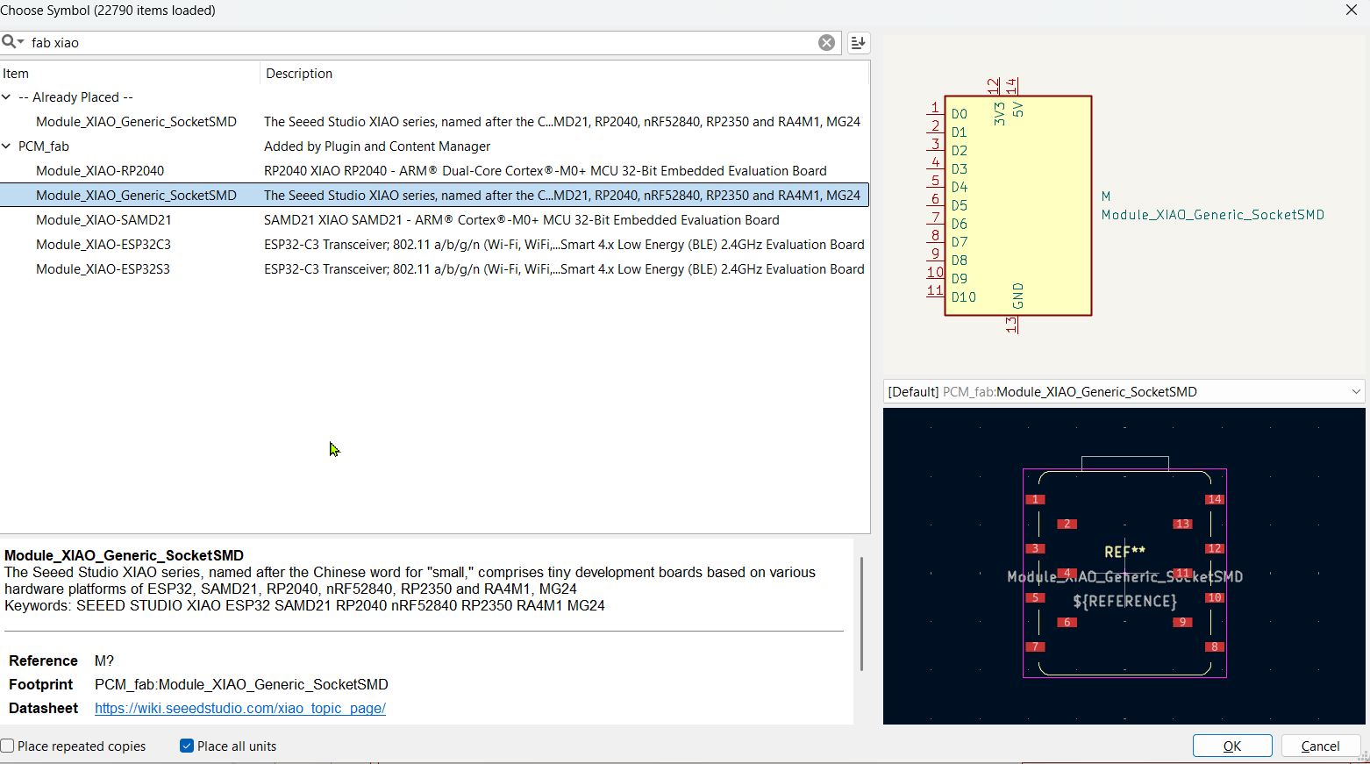Open the seeedstudio datasheet link

tap(240, 708)
